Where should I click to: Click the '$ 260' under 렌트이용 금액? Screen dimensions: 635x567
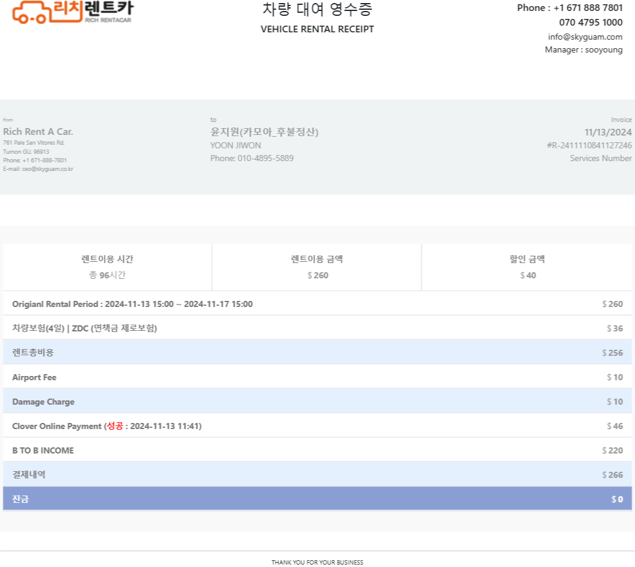tap(318, 275)
